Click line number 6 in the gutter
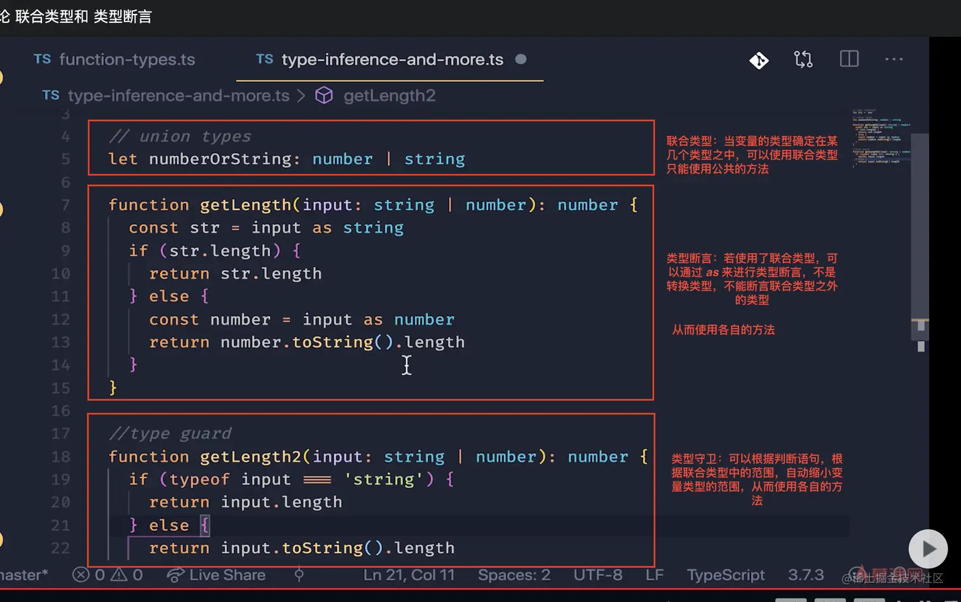Screen dimensions: 961x602 (65, 182)
